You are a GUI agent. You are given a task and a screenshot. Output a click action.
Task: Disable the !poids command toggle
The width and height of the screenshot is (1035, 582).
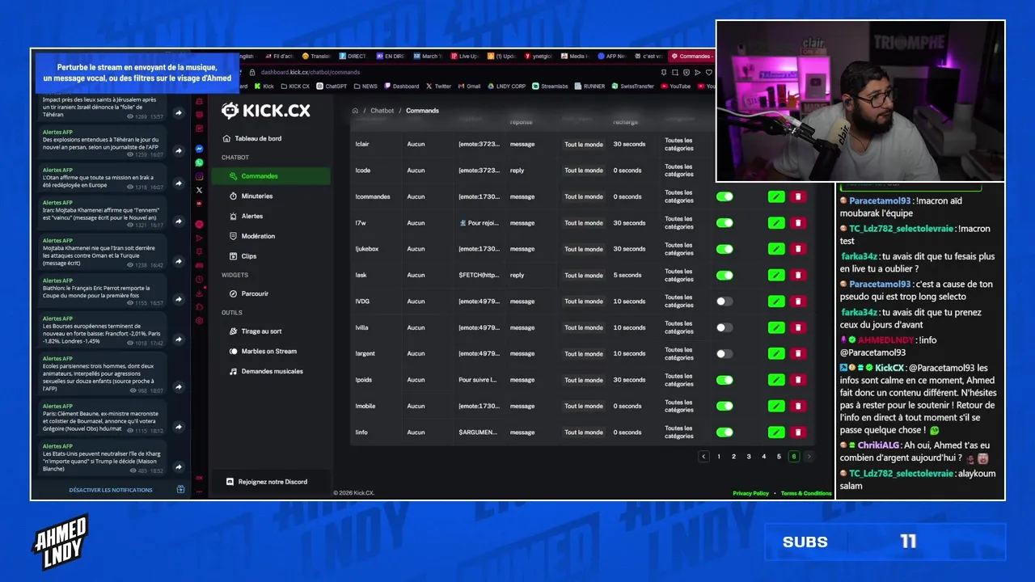click(x=724, y=380)
